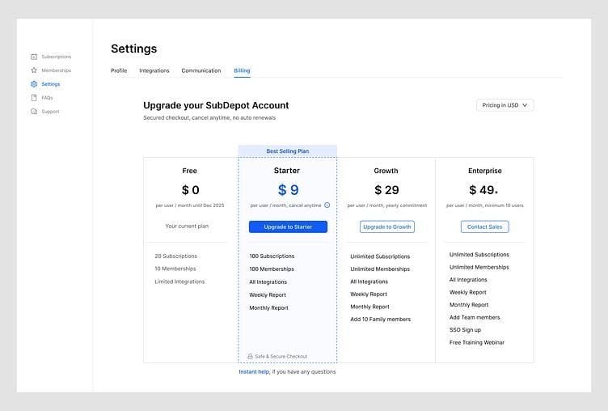Viewport: 608px width, 411px height.
Task: Click 'Unlimited Subscriptions' in Enterprise plan
Action: coord(479,255)
